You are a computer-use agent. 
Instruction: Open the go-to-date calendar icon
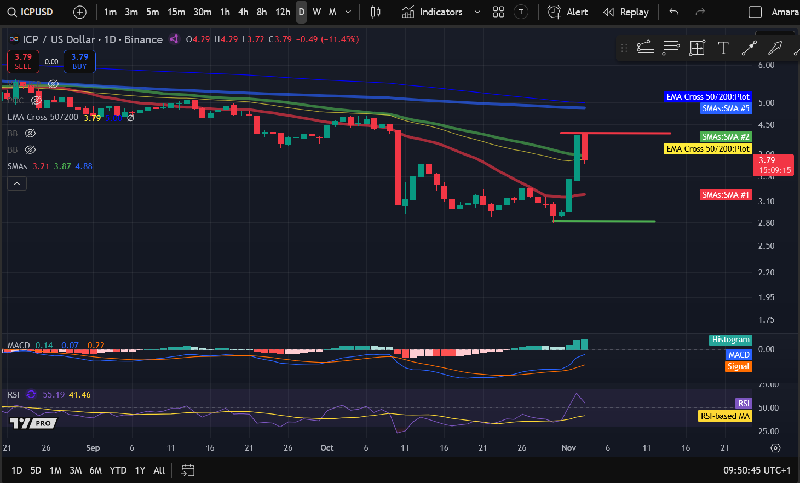click(x=188, y=470)
